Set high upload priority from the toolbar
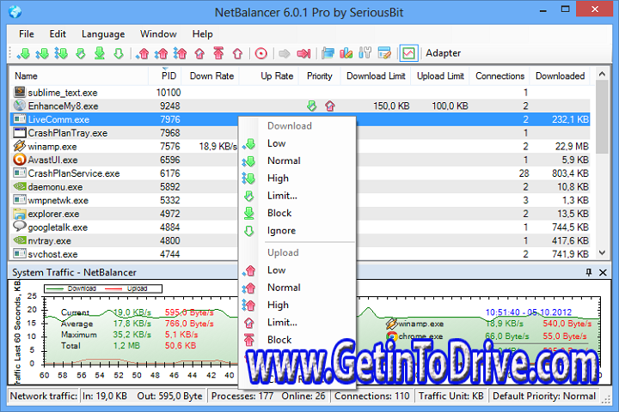Viewport: 619px width, 412px height. [x=181, y=53]
